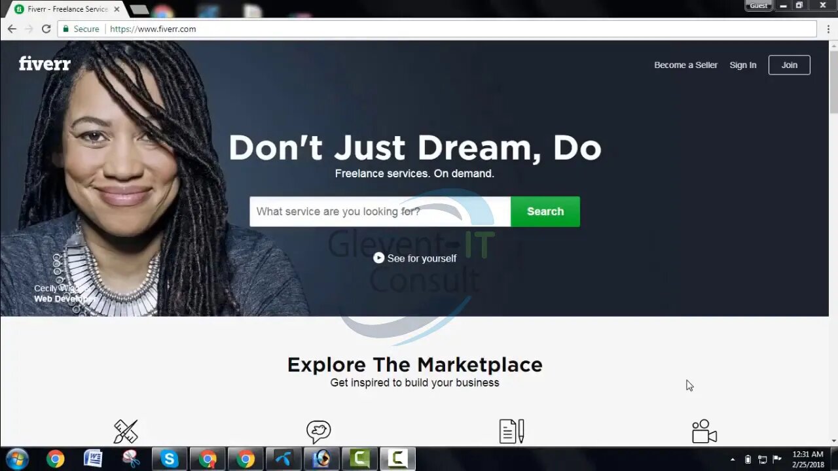
Task: Open the document and pen writing category icon
Action: click(x=511, y=432)
